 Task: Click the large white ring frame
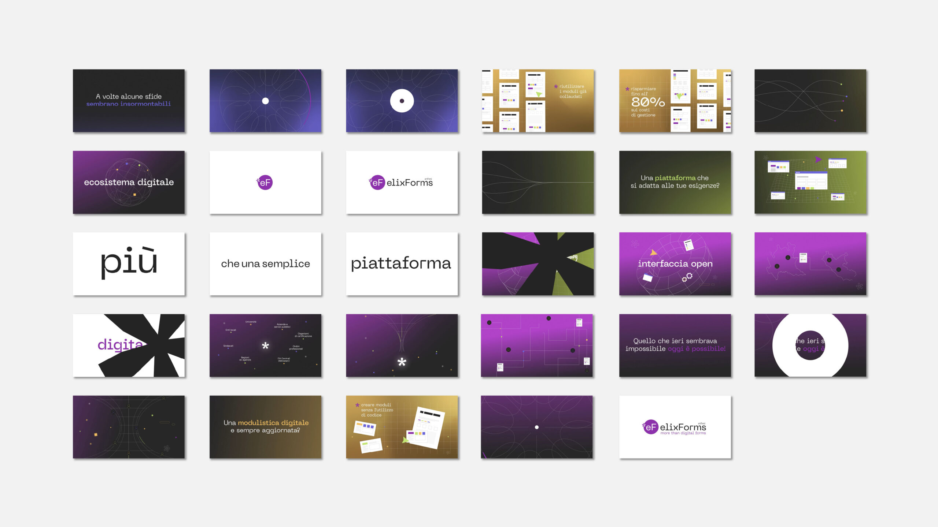[810, 345]
